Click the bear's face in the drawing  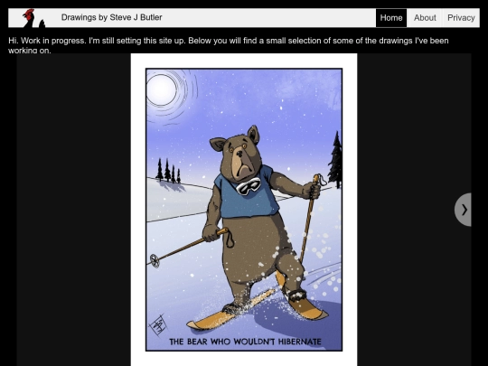(x=240, y=156)
